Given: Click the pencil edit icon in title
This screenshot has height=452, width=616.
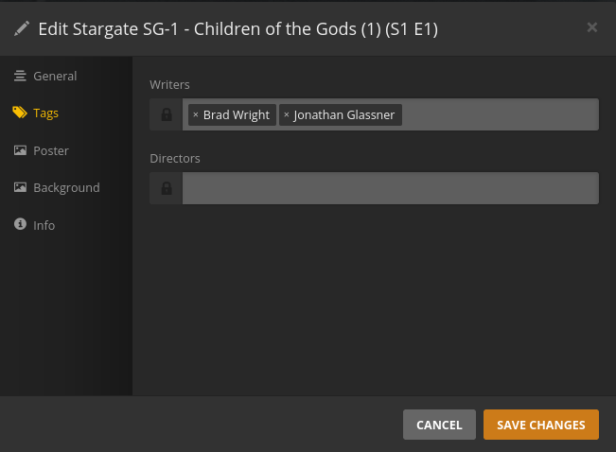Looking at the screenshot, I should 22,29.
